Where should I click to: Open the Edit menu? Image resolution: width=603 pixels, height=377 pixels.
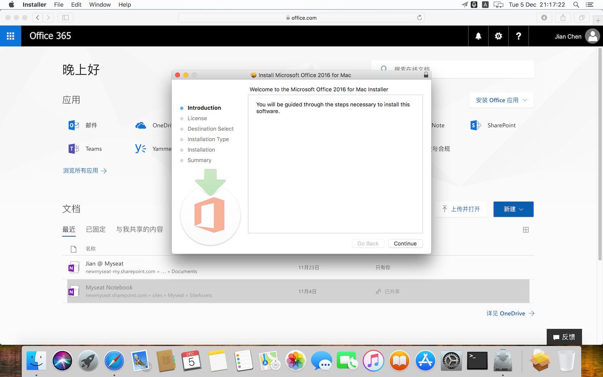pos(76,5)
